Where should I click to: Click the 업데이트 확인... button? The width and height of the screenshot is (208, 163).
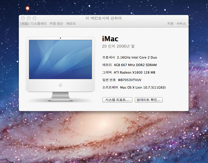149,100
